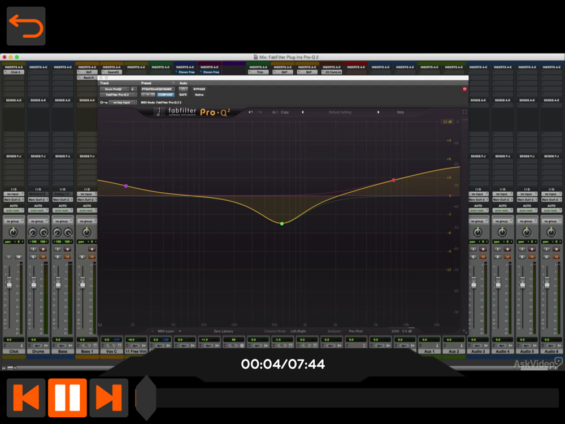Open the Default Setting preset menu

click(340, 112)
